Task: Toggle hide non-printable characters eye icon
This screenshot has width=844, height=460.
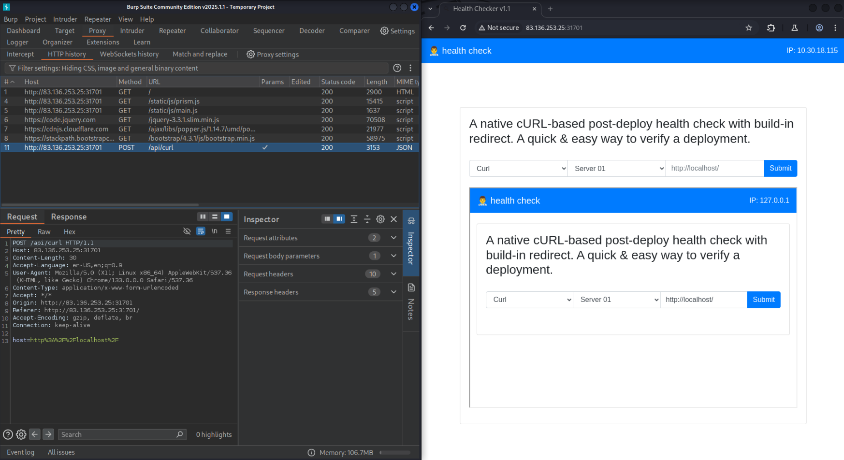Action: pos(187,231)
